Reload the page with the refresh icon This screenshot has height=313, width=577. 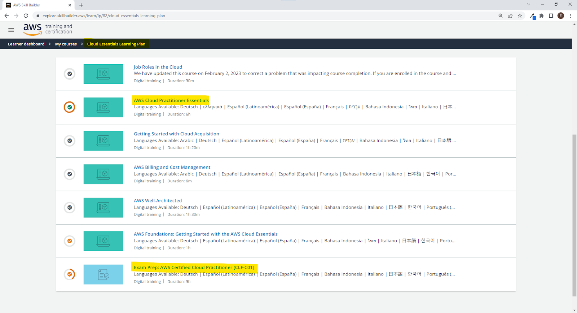point(26,16)
